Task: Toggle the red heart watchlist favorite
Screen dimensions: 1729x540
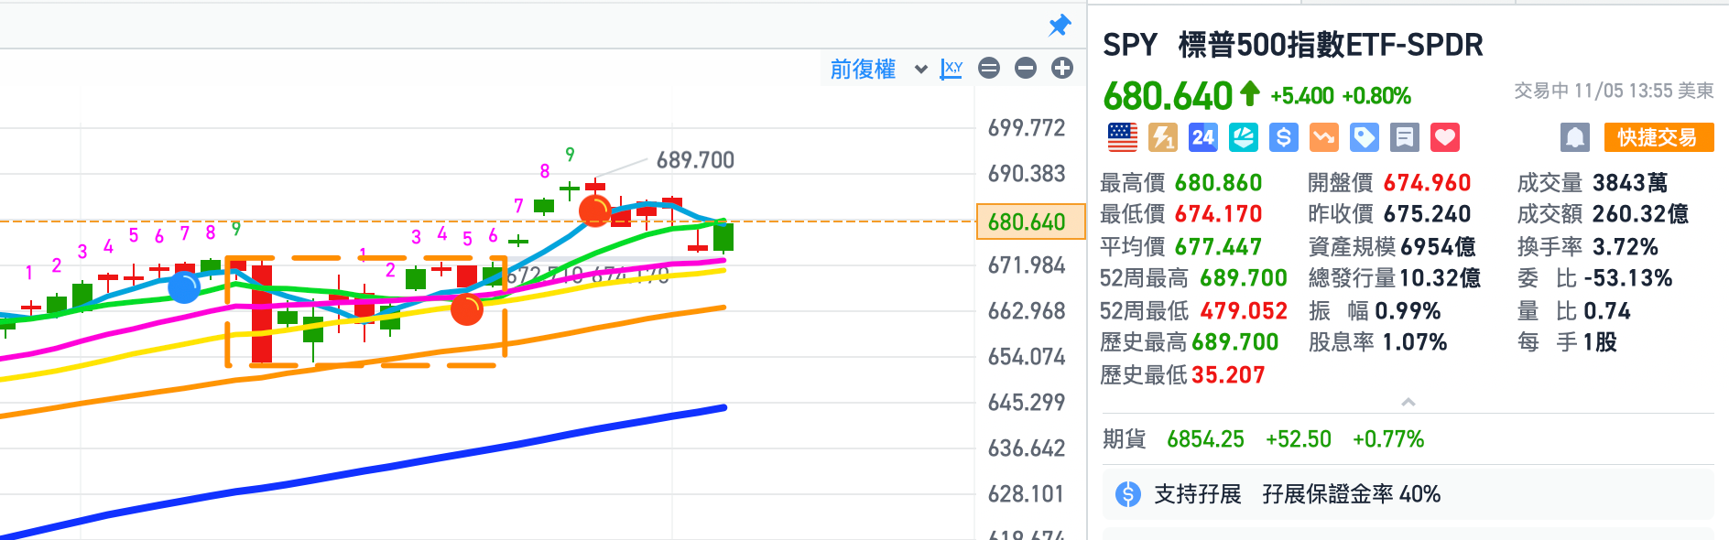Action: pos(1445,137)
